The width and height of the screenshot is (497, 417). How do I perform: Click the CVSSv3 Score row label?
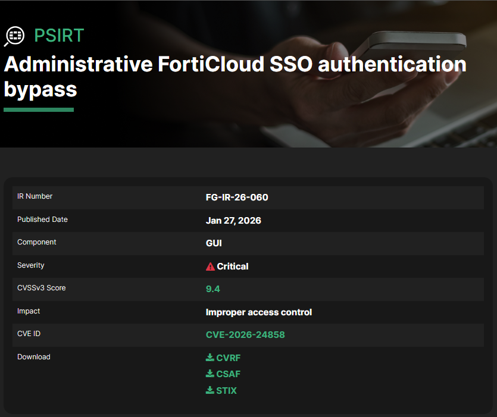coord(42,289)
